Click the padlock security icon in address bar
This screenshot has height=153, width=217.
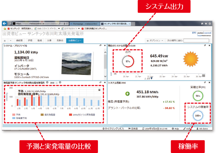coord(64,24)
